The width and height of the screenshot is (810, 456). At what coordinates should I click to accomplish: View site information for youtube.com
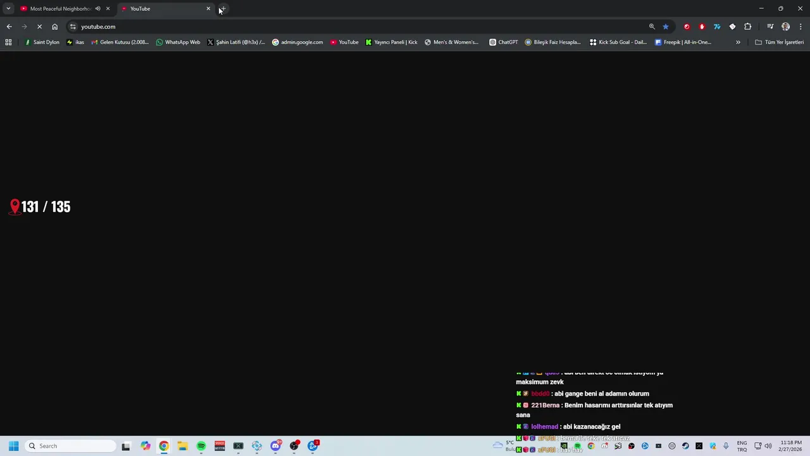(x=73, y=27)
